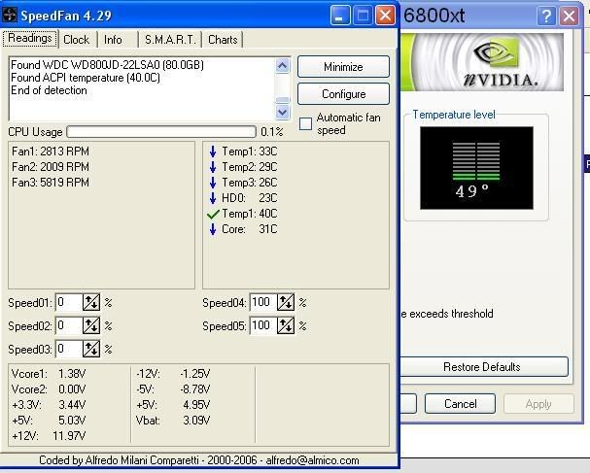The image size is (590, 473).
Task: Click the Vcore1 1.38V voltage reading
Action: pos(49,374)
